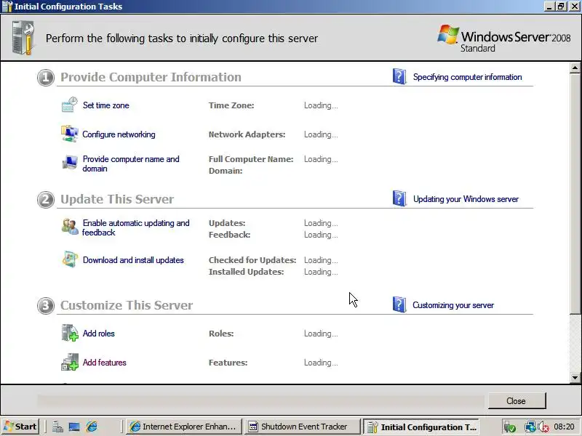Open the help book icon for Updating your Windows server

399,198
